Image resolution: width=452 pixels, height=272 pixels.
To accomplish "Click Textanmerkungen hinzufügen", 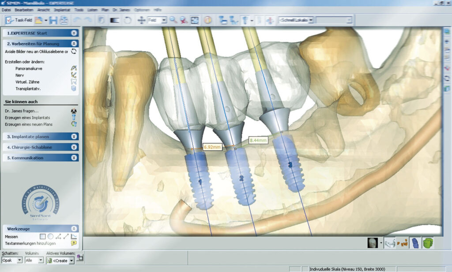I will pos(30,243).
